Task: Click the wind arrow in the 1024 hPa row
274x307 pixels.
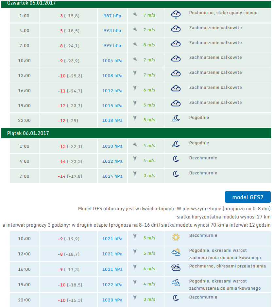Action: pos(135,174)
